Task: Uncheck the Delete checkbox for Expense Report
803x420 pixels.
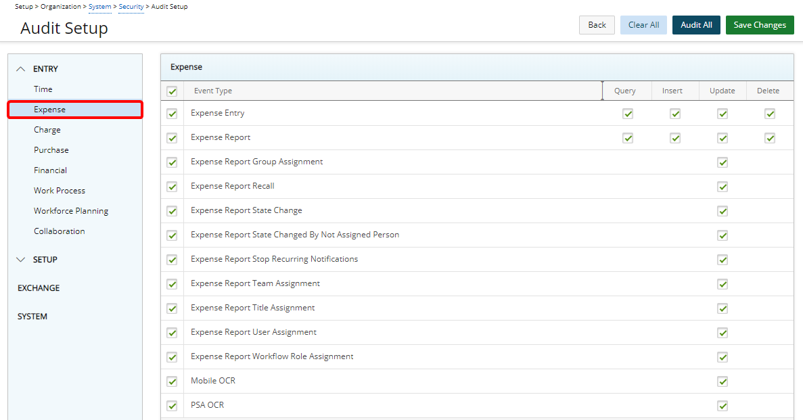Action: [769, 138]
